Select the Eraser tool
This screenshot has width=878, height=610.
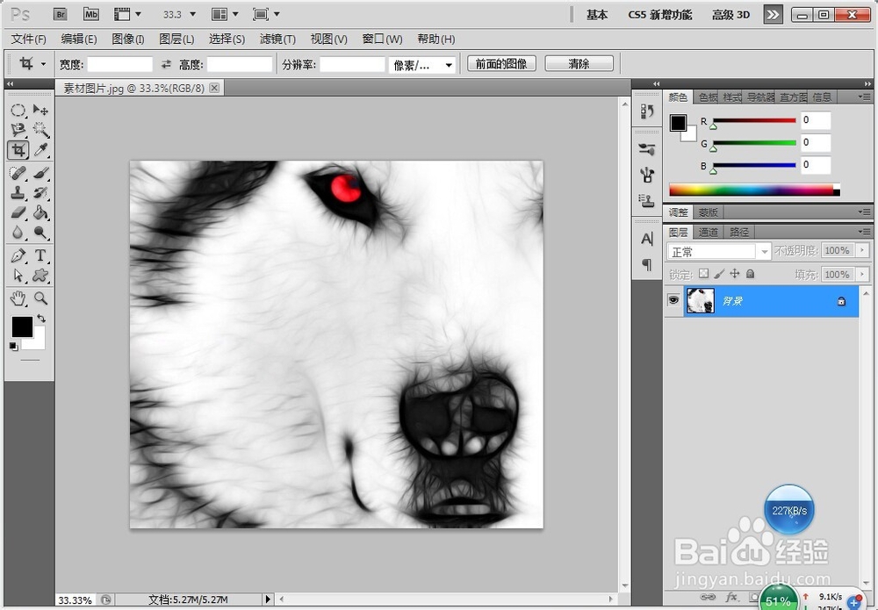click(18, 212)
